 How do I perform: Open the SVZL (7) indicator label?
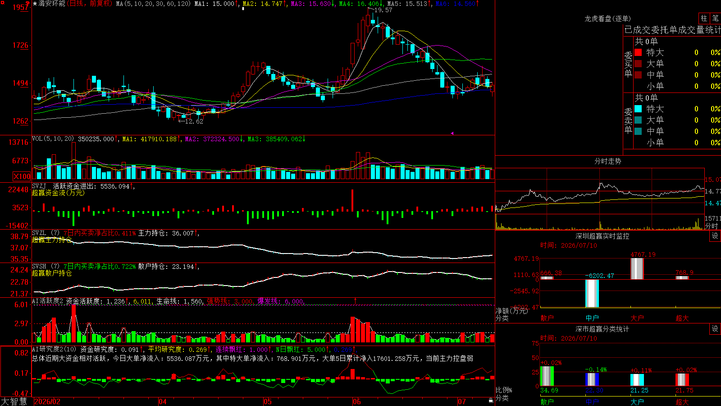[x=46, y=233]
